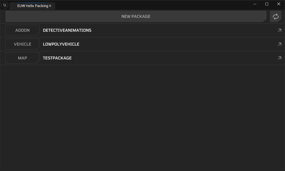The width and height of the screenshot is (285, 171).
Task: Open DETECTIVEANIMATIONS via its arrow icon
Action: 280,30
